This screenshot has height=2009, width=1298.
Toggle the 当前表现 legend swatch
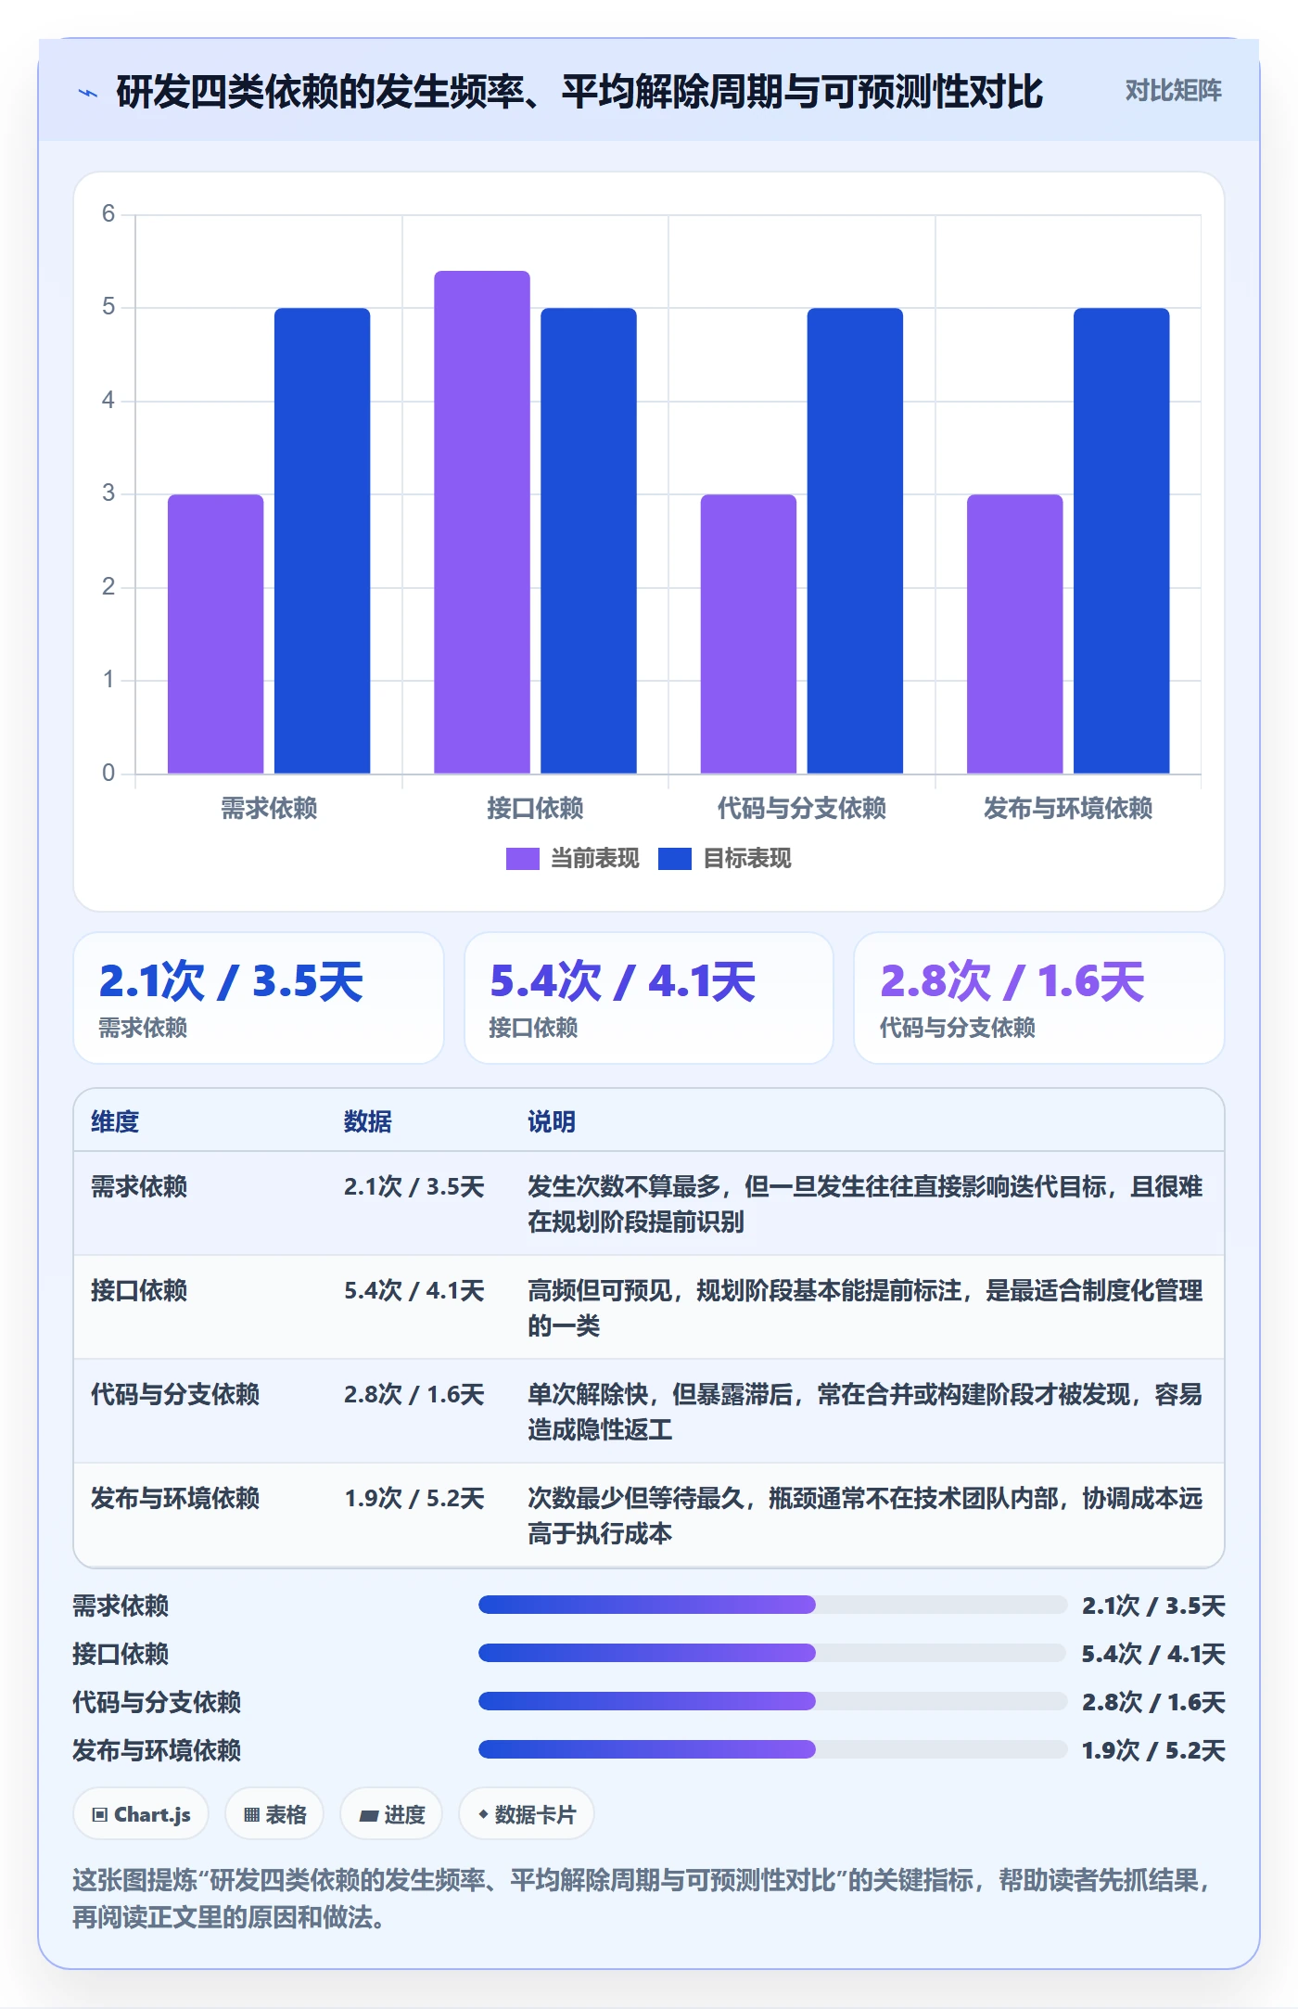(x=522, y=859)
